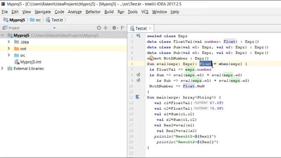Click 'NotANumber -> Float.NaN' line

click(x=177, y=86)
